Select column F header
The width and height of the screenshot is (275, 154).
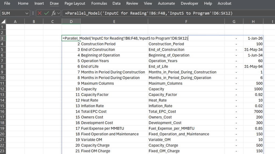(186, 22)
